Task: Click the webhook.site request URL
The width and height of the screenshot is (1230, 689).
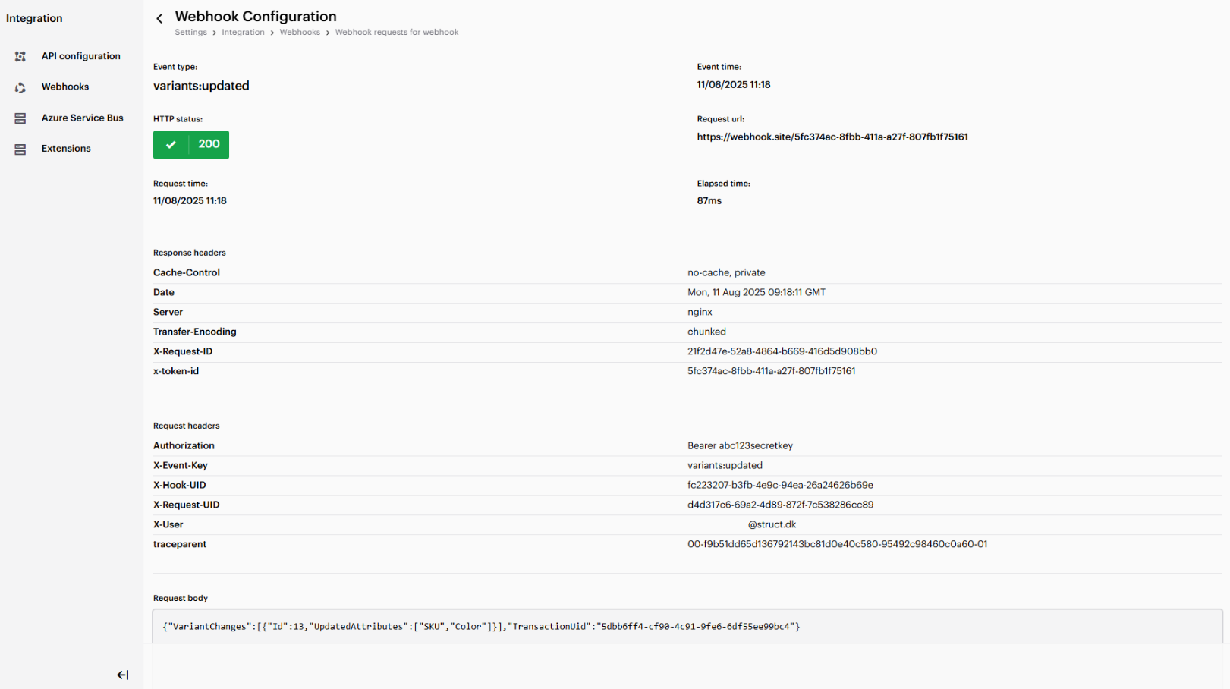Action: click(x=832, y=137)
